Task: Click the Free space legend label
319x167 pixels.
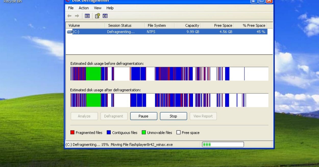Action: [191, 133]
